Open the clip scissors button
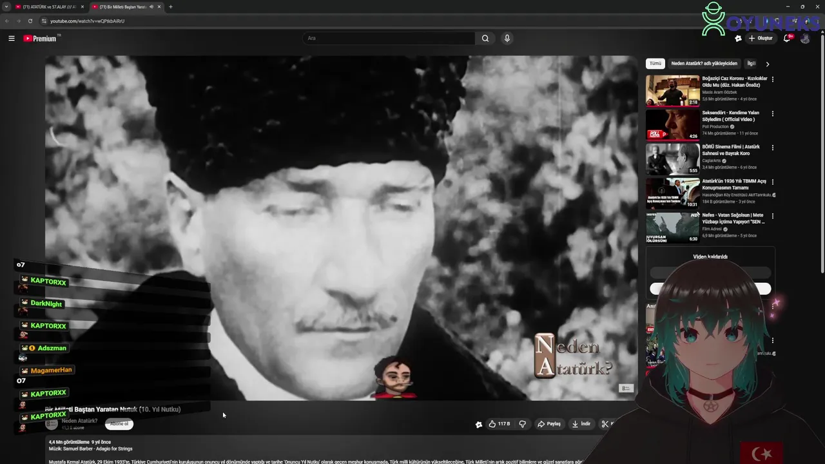The image size is (825, 464). click(x=606, y=424)
